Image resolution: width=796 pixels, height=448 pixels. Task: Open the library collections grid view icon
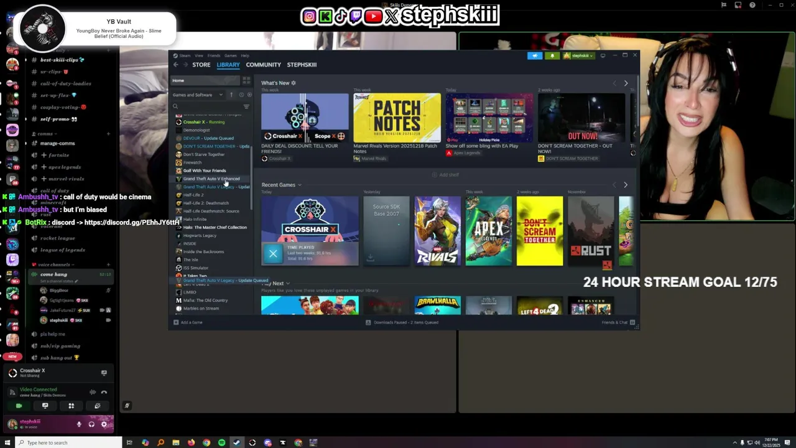(x=246, y=81)
